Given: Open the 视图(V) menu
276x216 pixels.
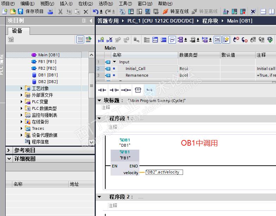Looking at the screenshot, I should 47,4.
